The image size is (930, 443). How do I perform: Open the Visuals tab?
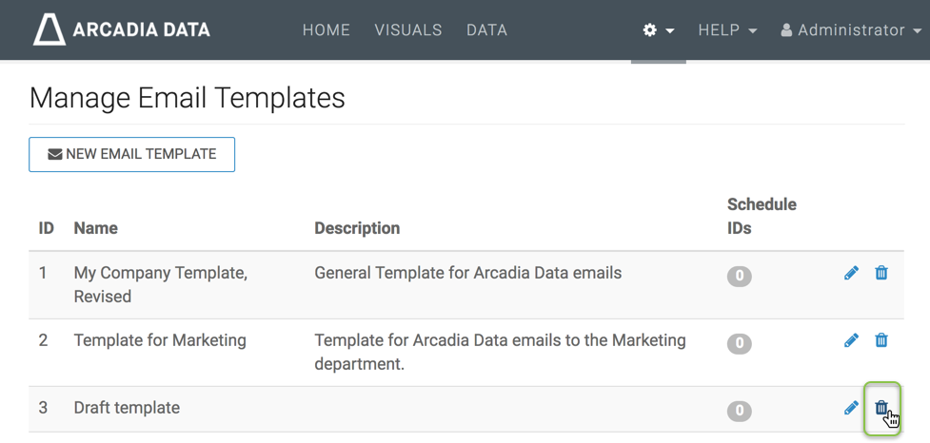click(408, 30)
